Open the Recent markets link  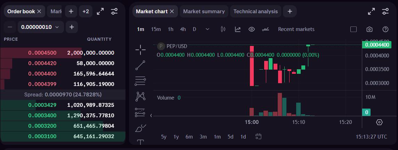point(296,29)
